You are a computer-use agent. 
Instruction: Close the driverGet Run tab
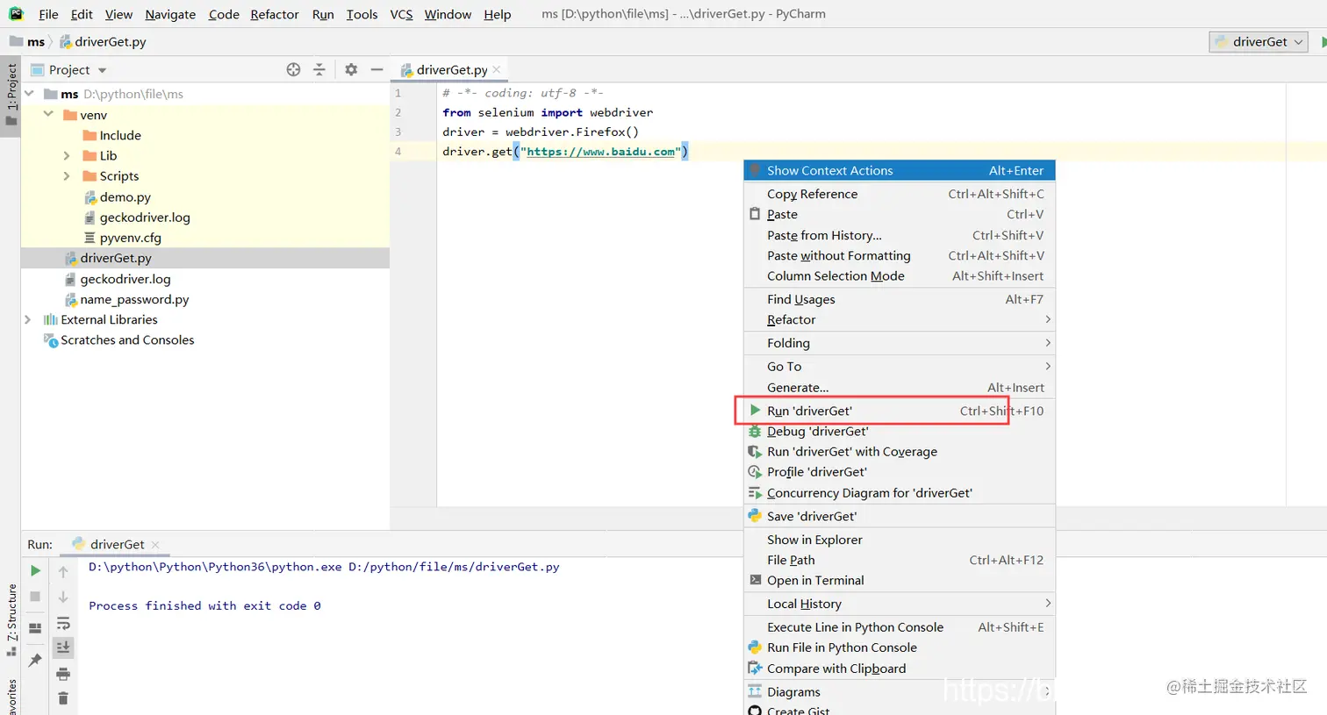(155, 544)
